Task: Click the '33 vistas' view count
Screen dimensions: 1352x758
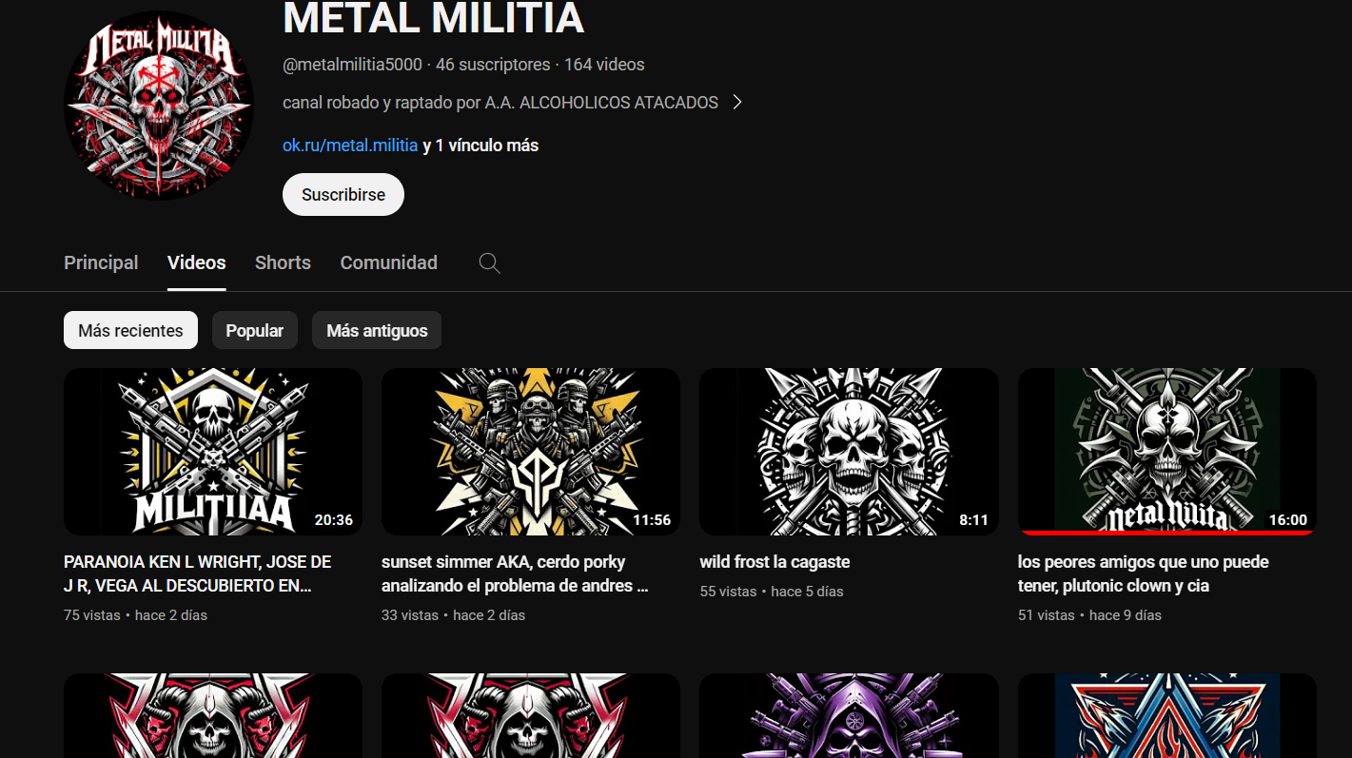Action: click(410, 615)
